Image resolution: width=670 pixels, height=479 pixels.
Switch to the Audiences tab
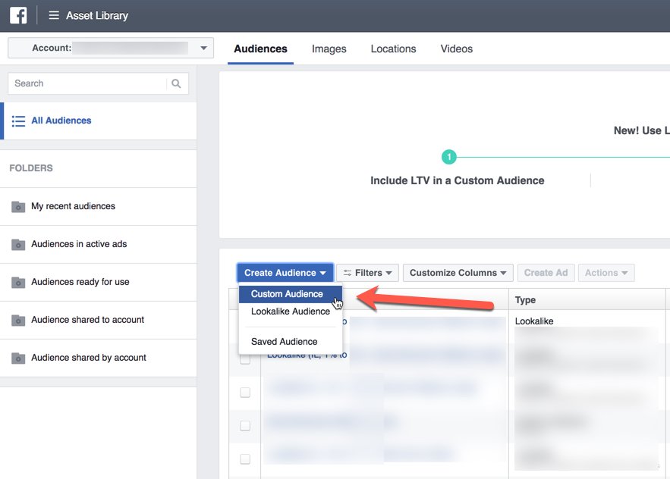pyautogui.click(x=261, y=49)
